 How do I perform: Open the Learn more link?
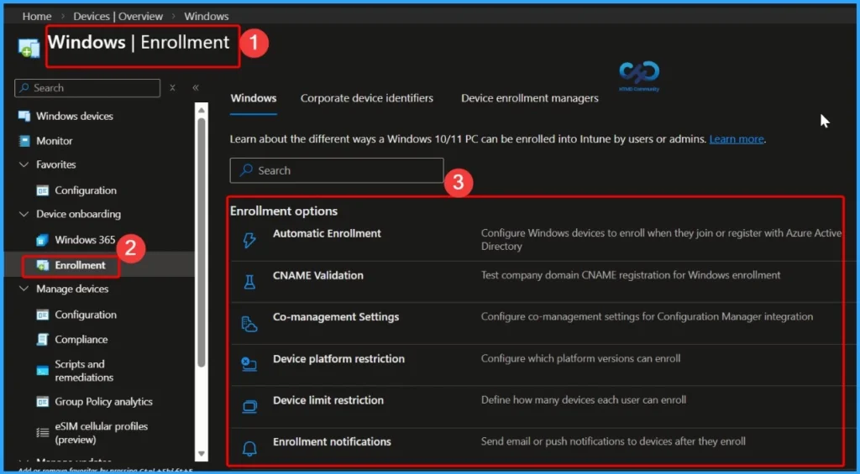(x=737, y=139)
